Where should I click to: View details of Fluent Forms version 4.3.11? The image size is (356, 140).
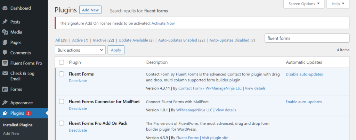coord(255,88)
